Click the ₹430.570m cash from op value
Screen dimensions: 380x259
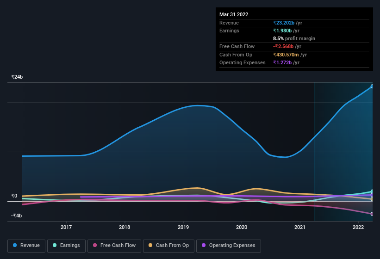tap(286, 55)
